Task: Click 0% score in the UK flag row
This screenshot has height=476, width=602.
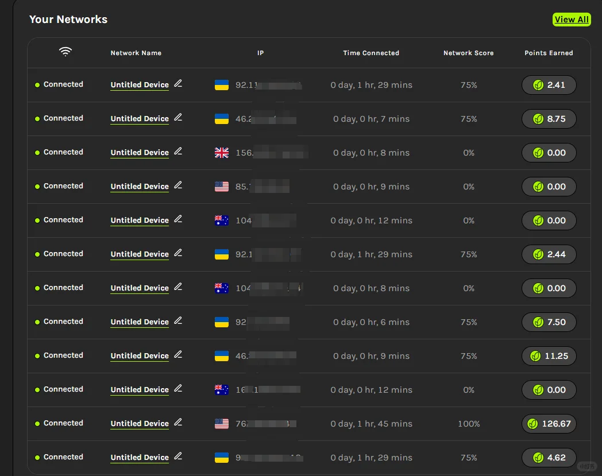Action: [x=469, y=153]
